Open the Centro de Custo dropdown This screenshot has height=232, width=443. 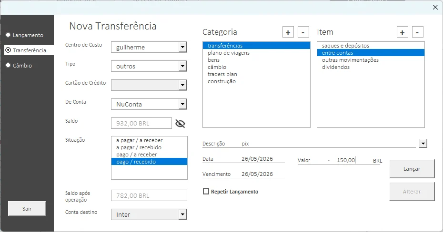[x=183, y=47]
